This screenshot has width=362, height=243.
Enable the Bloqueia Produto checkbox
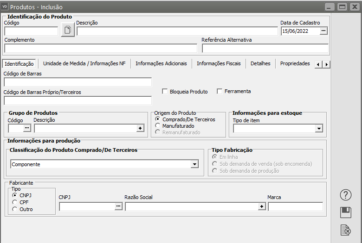[165, 92]
